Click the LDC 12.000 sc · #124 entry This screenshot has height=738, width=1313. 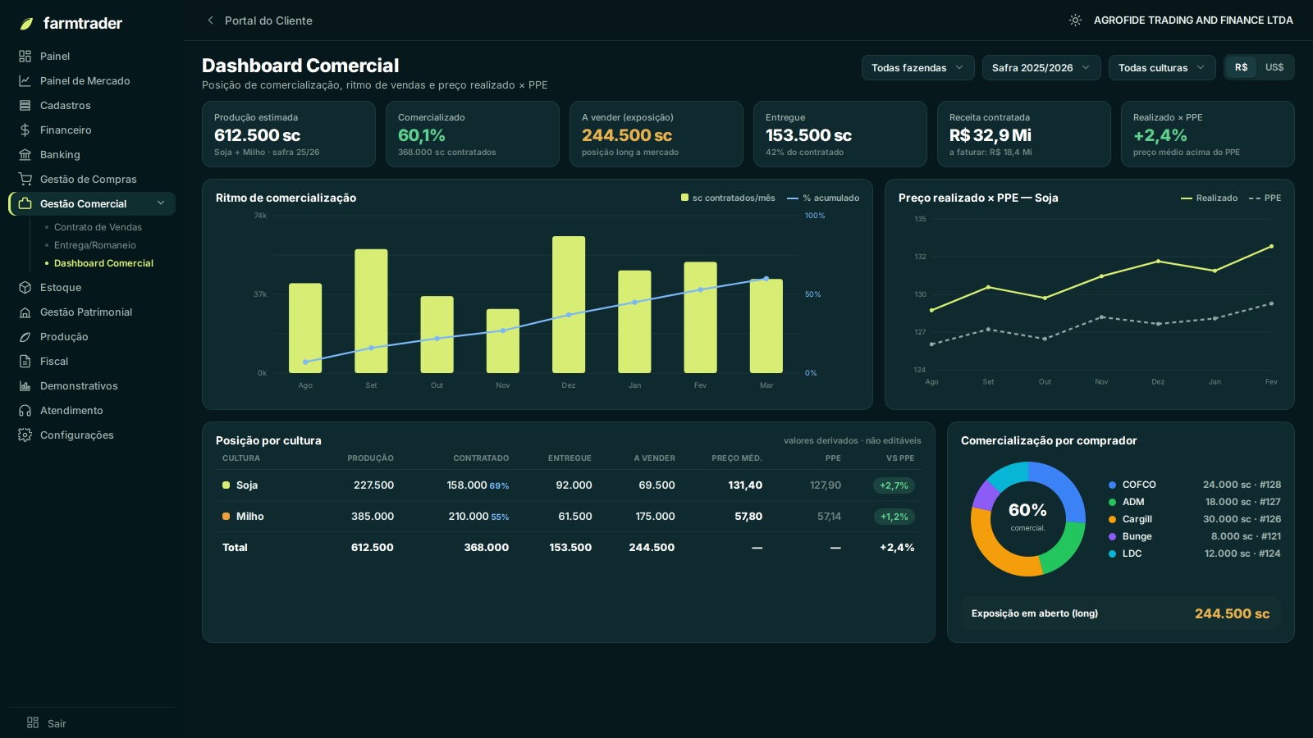pos(1194,553)
